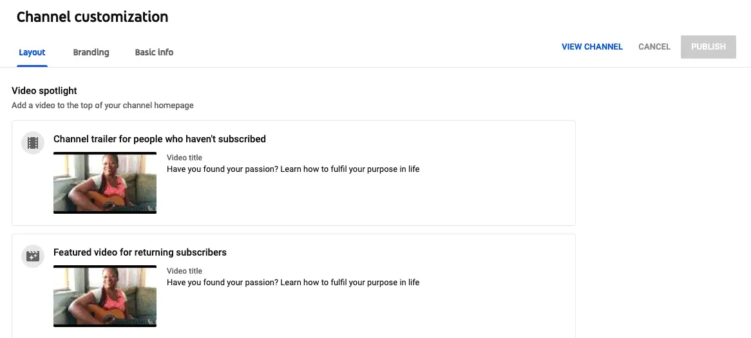Click the channel trailer's video title text

click(x=293, y=169)
